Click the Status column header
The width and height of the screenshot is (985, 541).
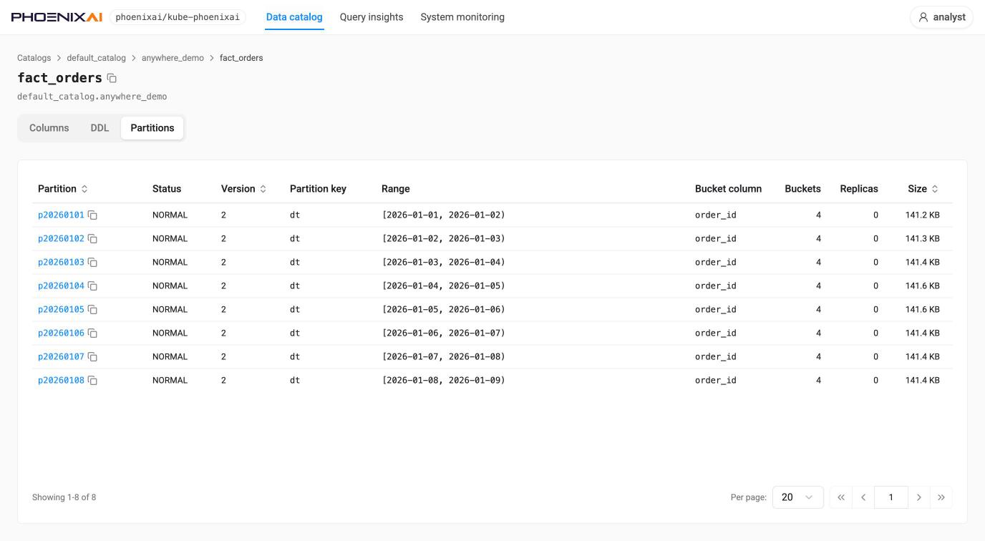click(x=167, y=189)
